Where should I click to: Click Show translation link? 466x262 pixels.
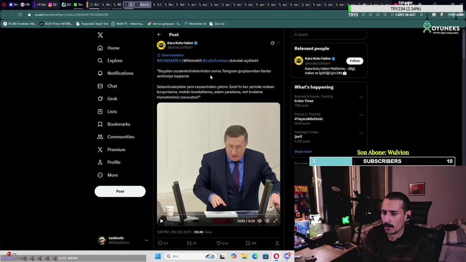[173, 55]
